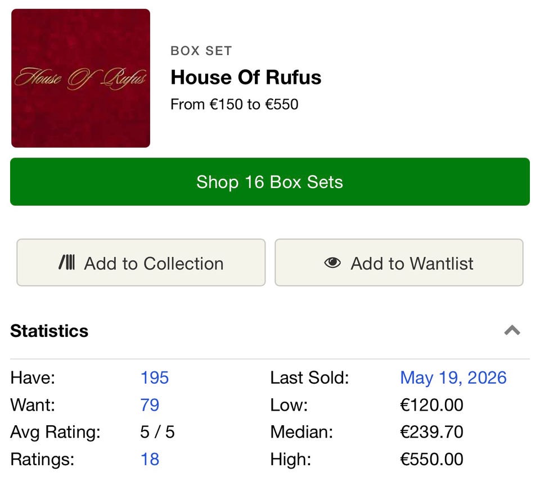The image size is (540, 490).
Task: Click the collection shelf icon
Action: pyautogui.click(x=66, y=262)
